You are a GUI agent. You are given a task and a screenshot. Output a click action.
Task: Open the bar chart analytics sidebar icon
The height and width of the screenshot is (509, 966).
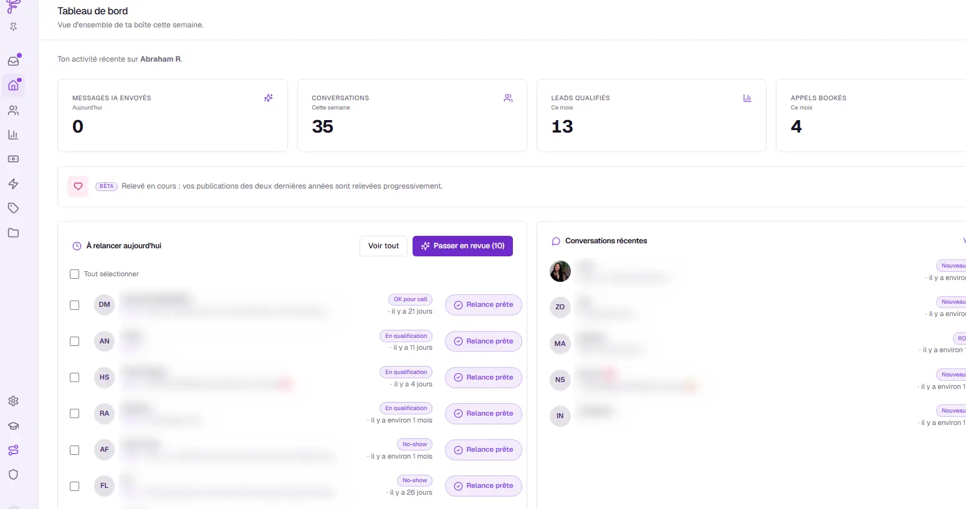pos(13,134)
